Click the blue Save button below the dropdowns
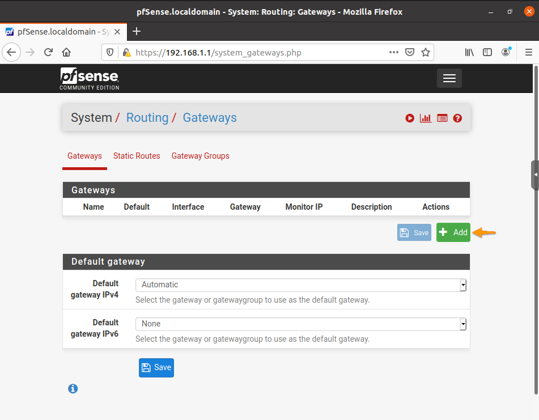 pyautogui.click(x=156, y=367)
